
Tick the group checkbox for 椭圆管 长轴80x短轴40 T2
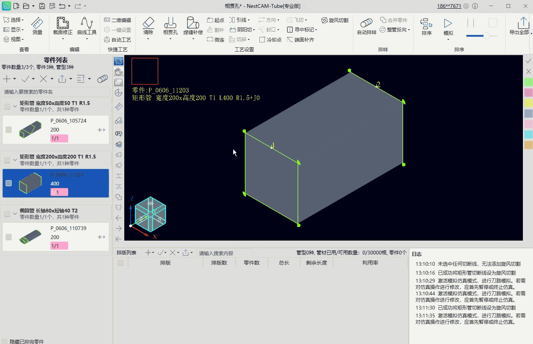(7, 214)
